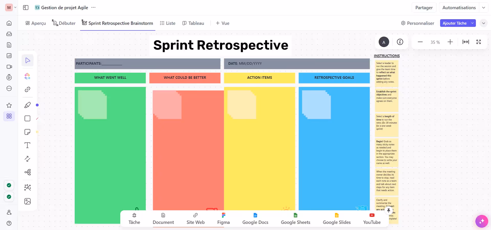491x230 pixels.
Task: Switch to the Tableau tab
Action: tap(193, 23)
